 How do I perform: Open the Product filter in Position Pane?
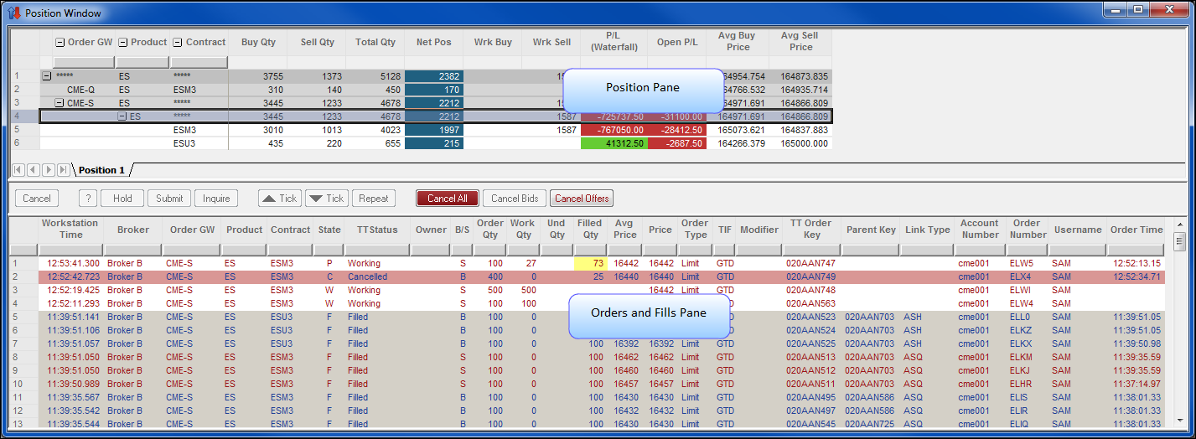pos(142,62)
